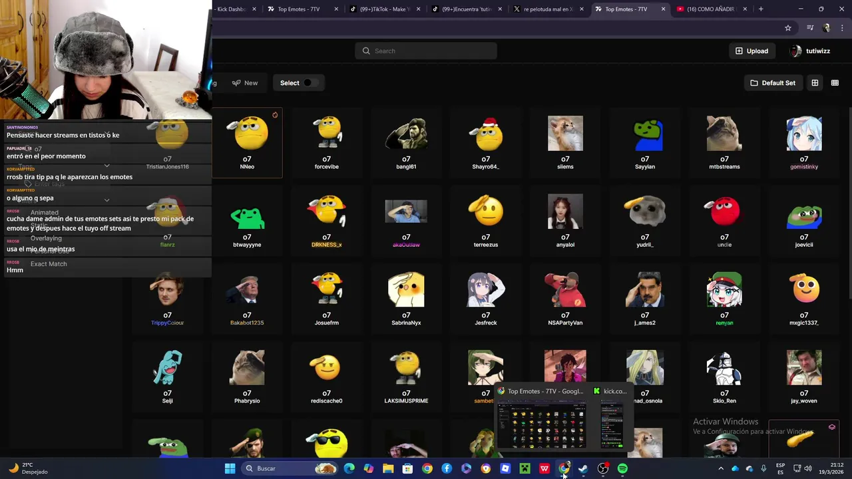Switch to compact small grid layout icon
The image size is (852, 479).
click(x=835, y=83)
